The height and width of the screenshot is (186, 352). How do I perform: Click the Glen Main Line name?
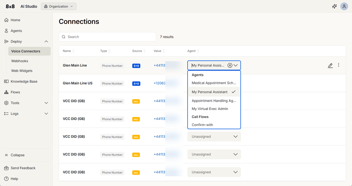tap(75, 65)
